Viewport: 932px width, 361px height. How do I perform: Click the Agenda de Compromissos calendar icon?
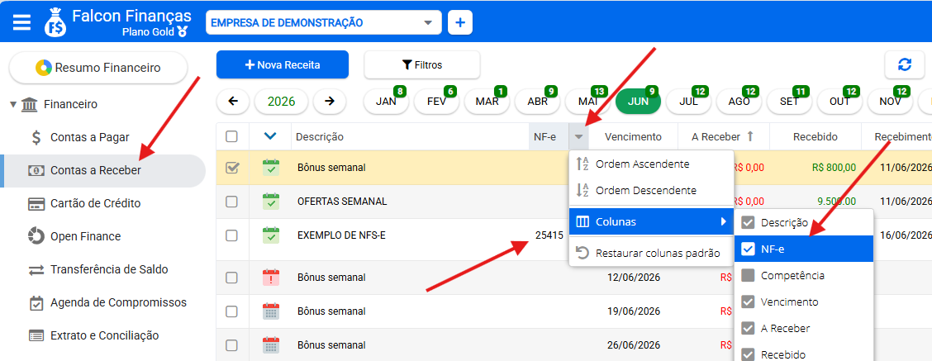point(36,302)
